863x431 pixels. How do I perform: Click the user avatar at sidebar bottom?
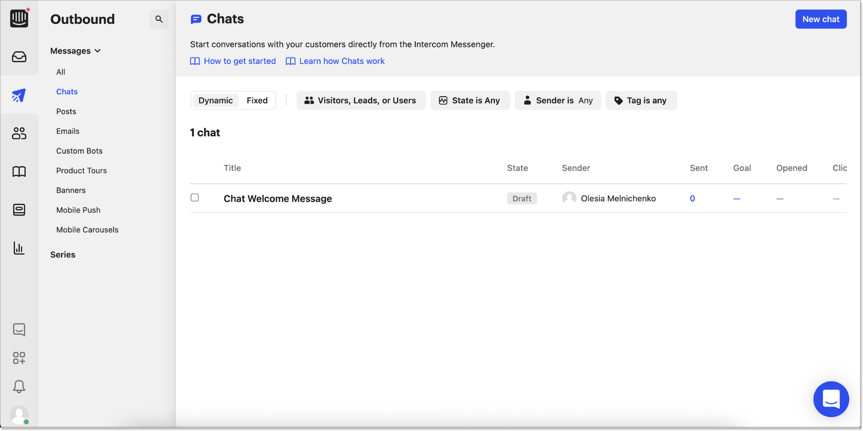(x=19, y=415)
